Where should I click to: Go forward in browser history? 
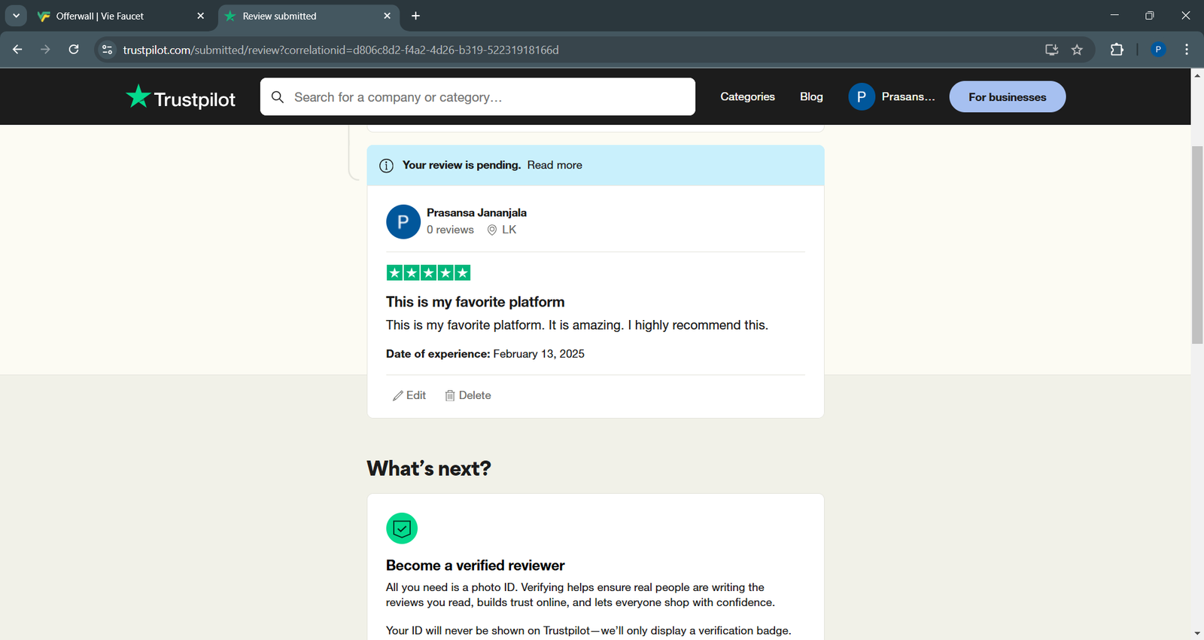point(45,50)
